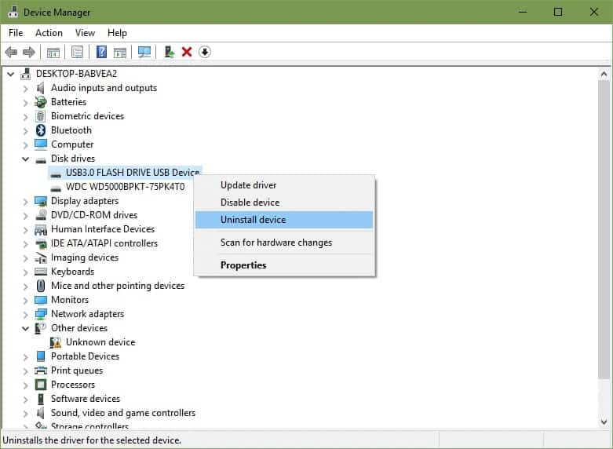Viewport: 613px width, 449px height.
Task: Expand the Batteries category
Action: click(x=25, y=103)
